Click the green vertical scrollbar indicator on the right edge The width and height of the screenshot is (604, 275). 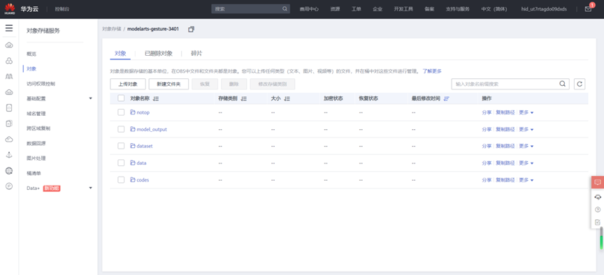pyautogui.click(x=601, y=242)
